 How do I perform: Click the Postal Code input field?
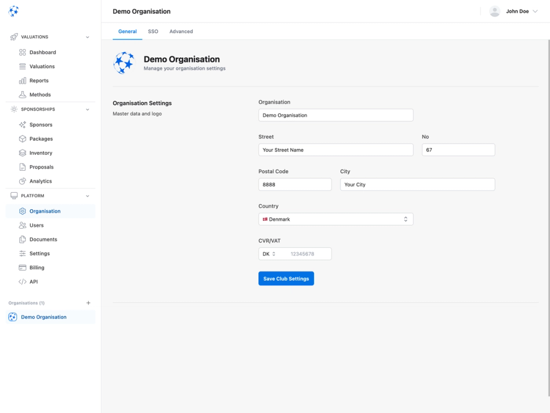point(295,184)
